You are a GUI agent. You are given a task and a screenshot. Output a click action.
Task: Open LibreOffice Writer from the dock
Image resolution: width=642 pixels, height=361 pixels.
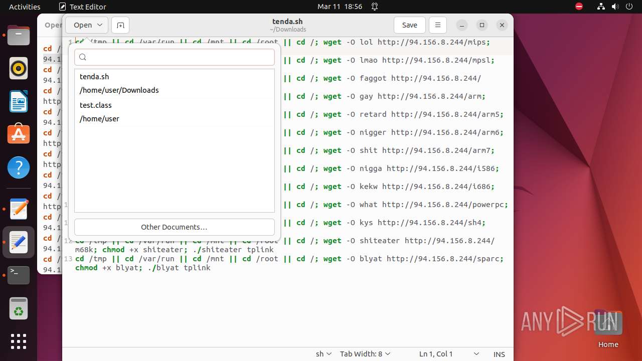point(19,101)
